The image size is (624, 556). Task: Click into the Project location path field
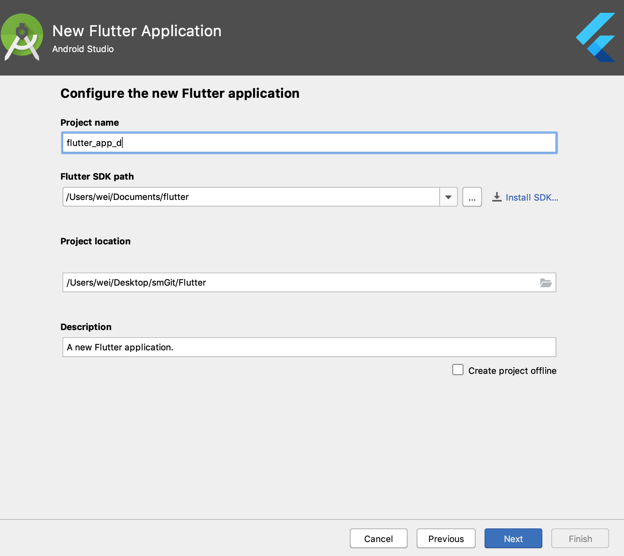point(299,282)
